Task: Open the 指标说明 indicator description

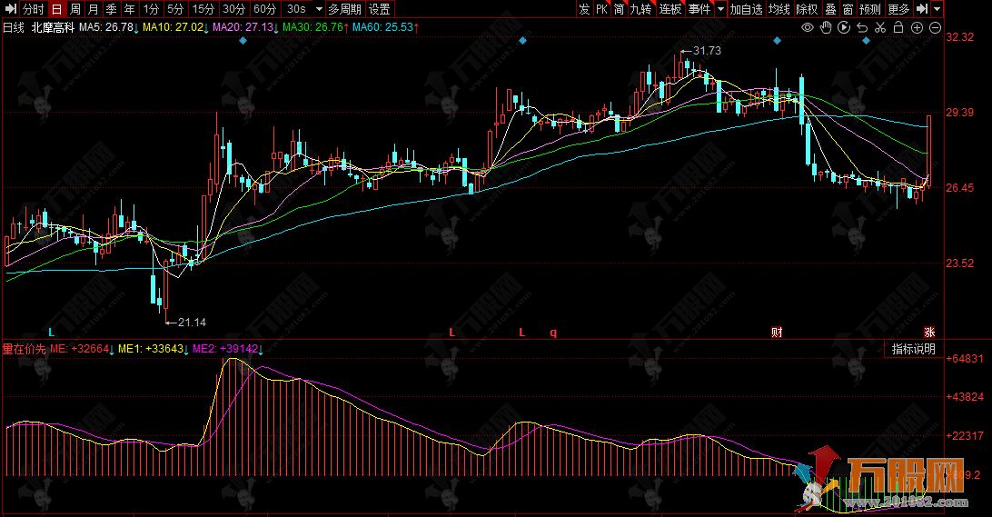Action: point(911,349)
